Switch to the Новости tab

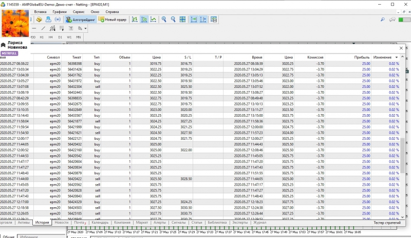tap(62, 223)
